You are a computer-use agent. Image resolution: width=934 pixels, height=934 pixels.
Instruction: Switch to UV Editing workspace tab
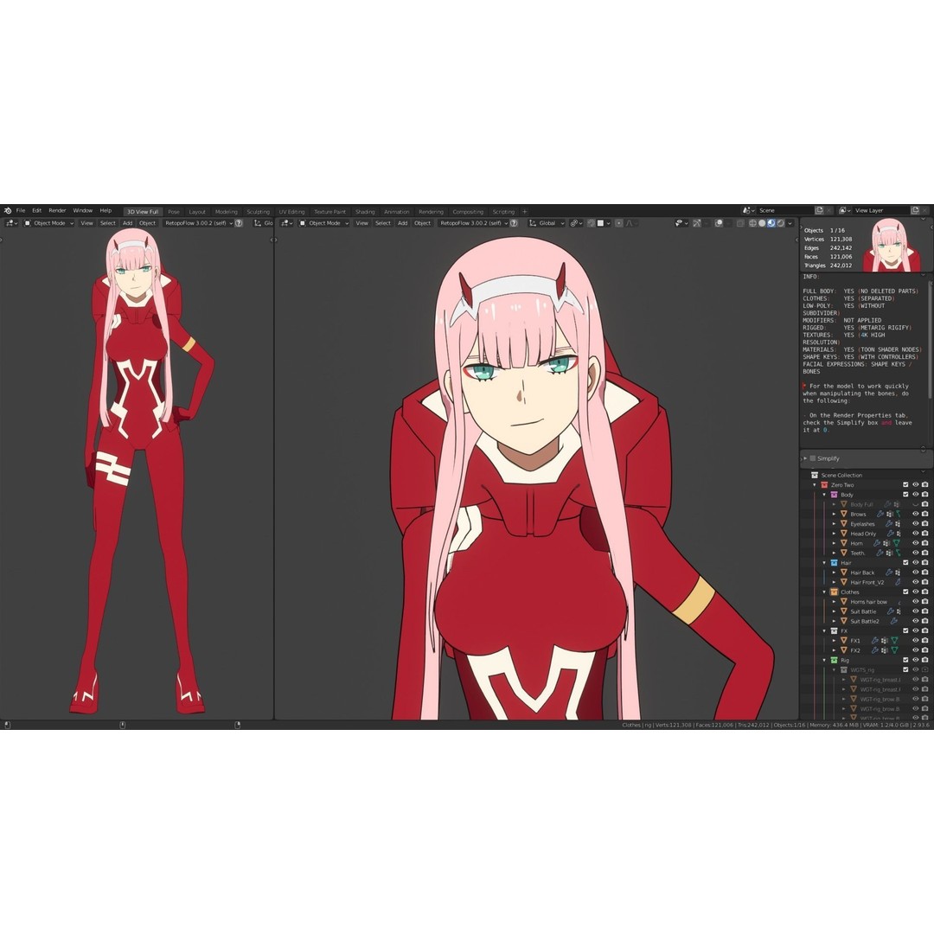point(292,212)
